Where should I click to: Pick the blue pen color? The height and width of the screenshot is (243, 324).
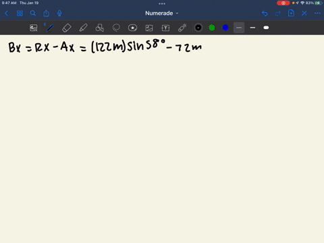point(225,28)
